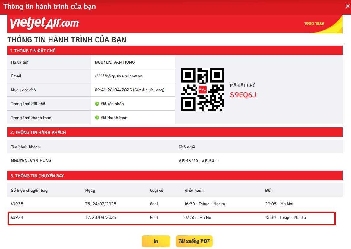Select the VJ935 flight number
This screenshot has height=249, width=351.
tap(17, 204)
